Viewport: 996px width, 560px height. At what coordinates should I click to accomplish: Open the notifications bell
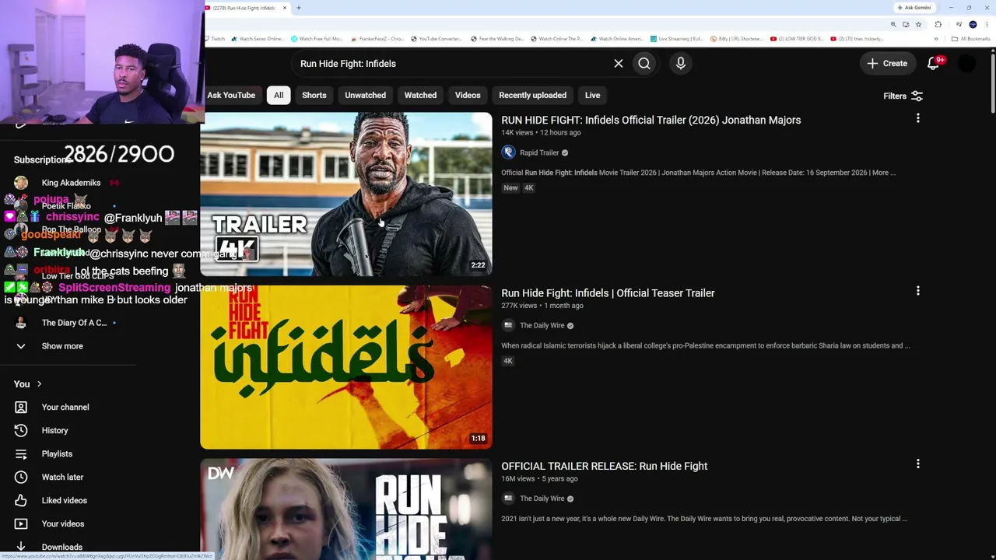click(x=934, y=63)
